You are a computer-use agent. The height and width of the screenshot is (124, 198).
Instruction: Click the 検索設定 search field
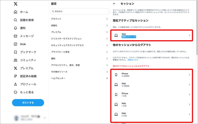tap(79, 11)
